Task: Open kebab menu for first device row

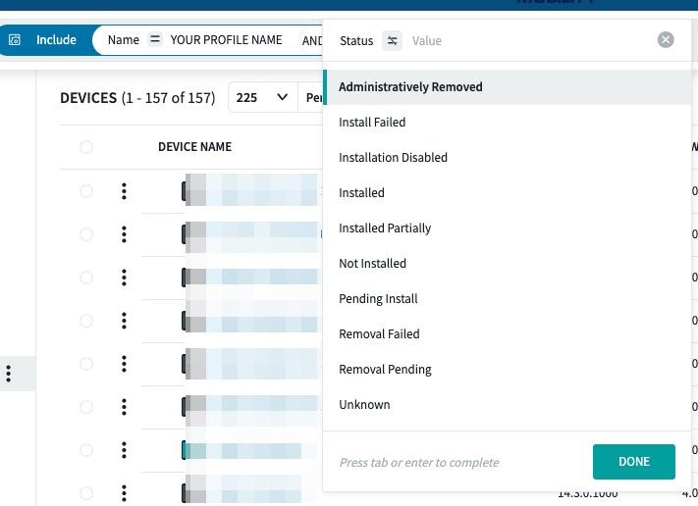Action: click(x=124, y=191)
